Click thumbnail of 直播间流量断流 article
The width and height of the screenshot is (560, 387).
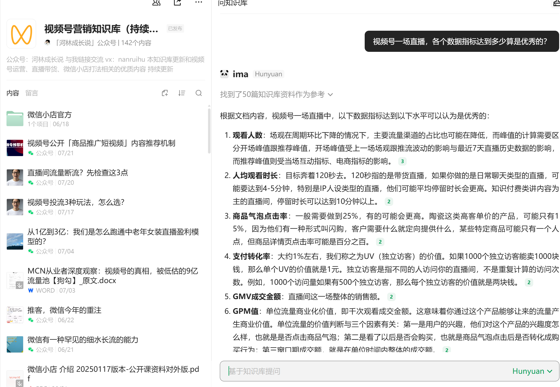15,177
